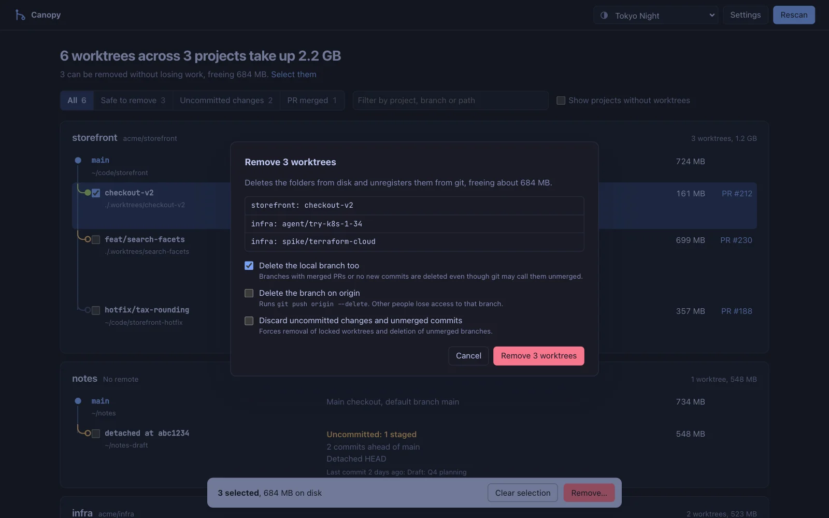Open PR #230 link
Image resolution: width=829 pixels, height=518 pixels.
pyautogui.click(x=736, y=240)
